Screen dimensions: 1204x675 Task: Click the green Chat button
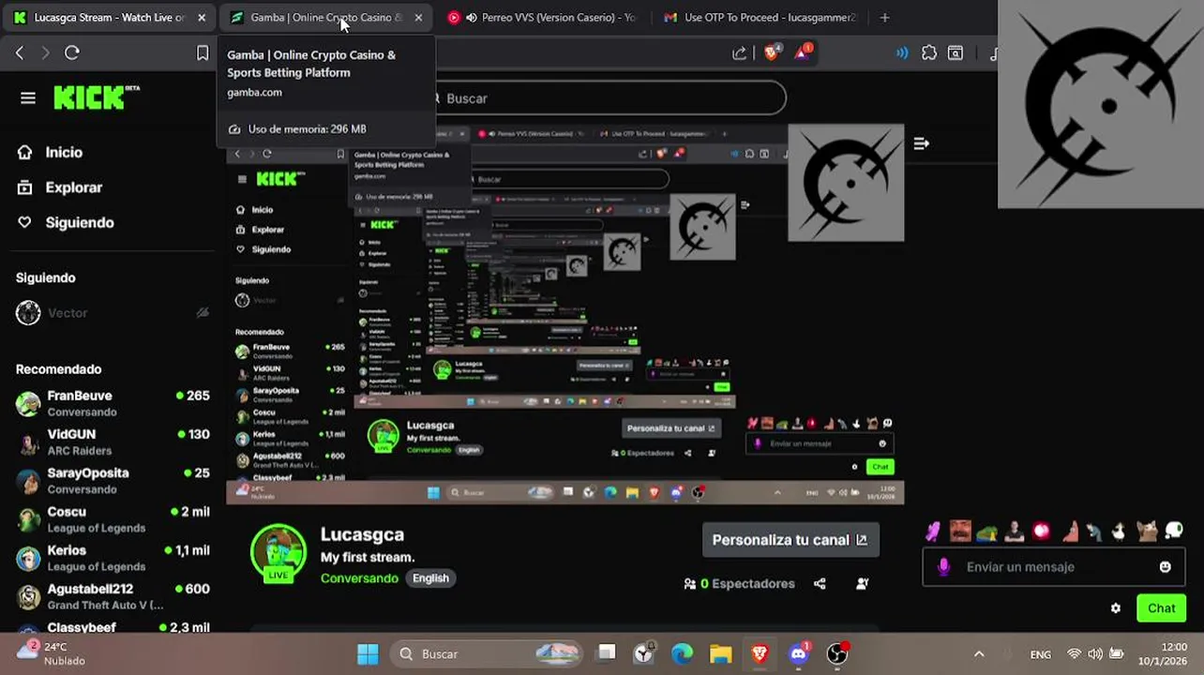[1161, 608]
